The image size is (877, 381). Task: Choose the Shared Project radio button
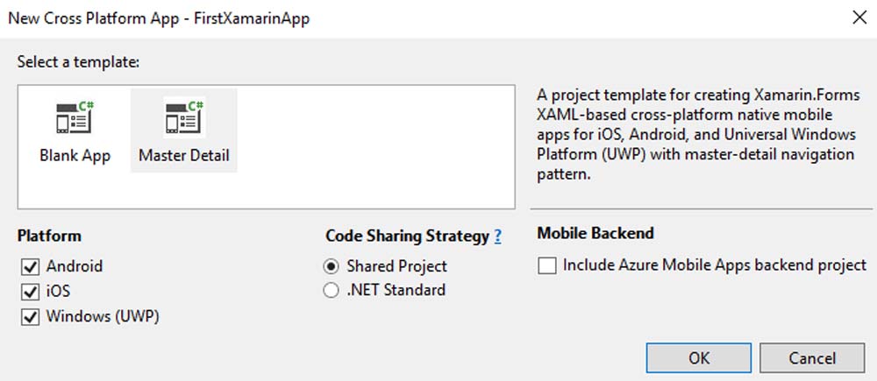coord(332,266)
